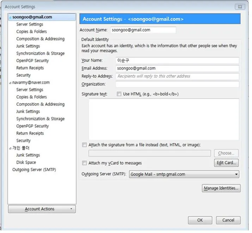This screenshot has height=233, width=252.
Task: Open Return Receipts under soongoo@gmail.com
Action: (30, 68)
